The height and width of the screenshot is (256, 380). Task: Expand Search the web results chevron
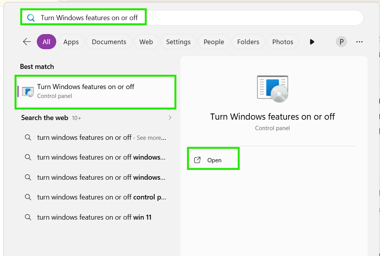coord(170,118)
